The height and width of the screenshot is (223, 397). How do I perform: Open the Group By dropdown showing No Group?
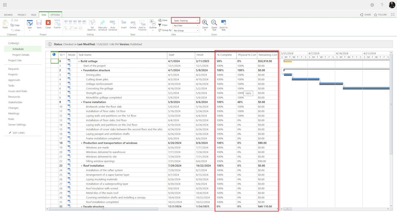tap(186, 30)
